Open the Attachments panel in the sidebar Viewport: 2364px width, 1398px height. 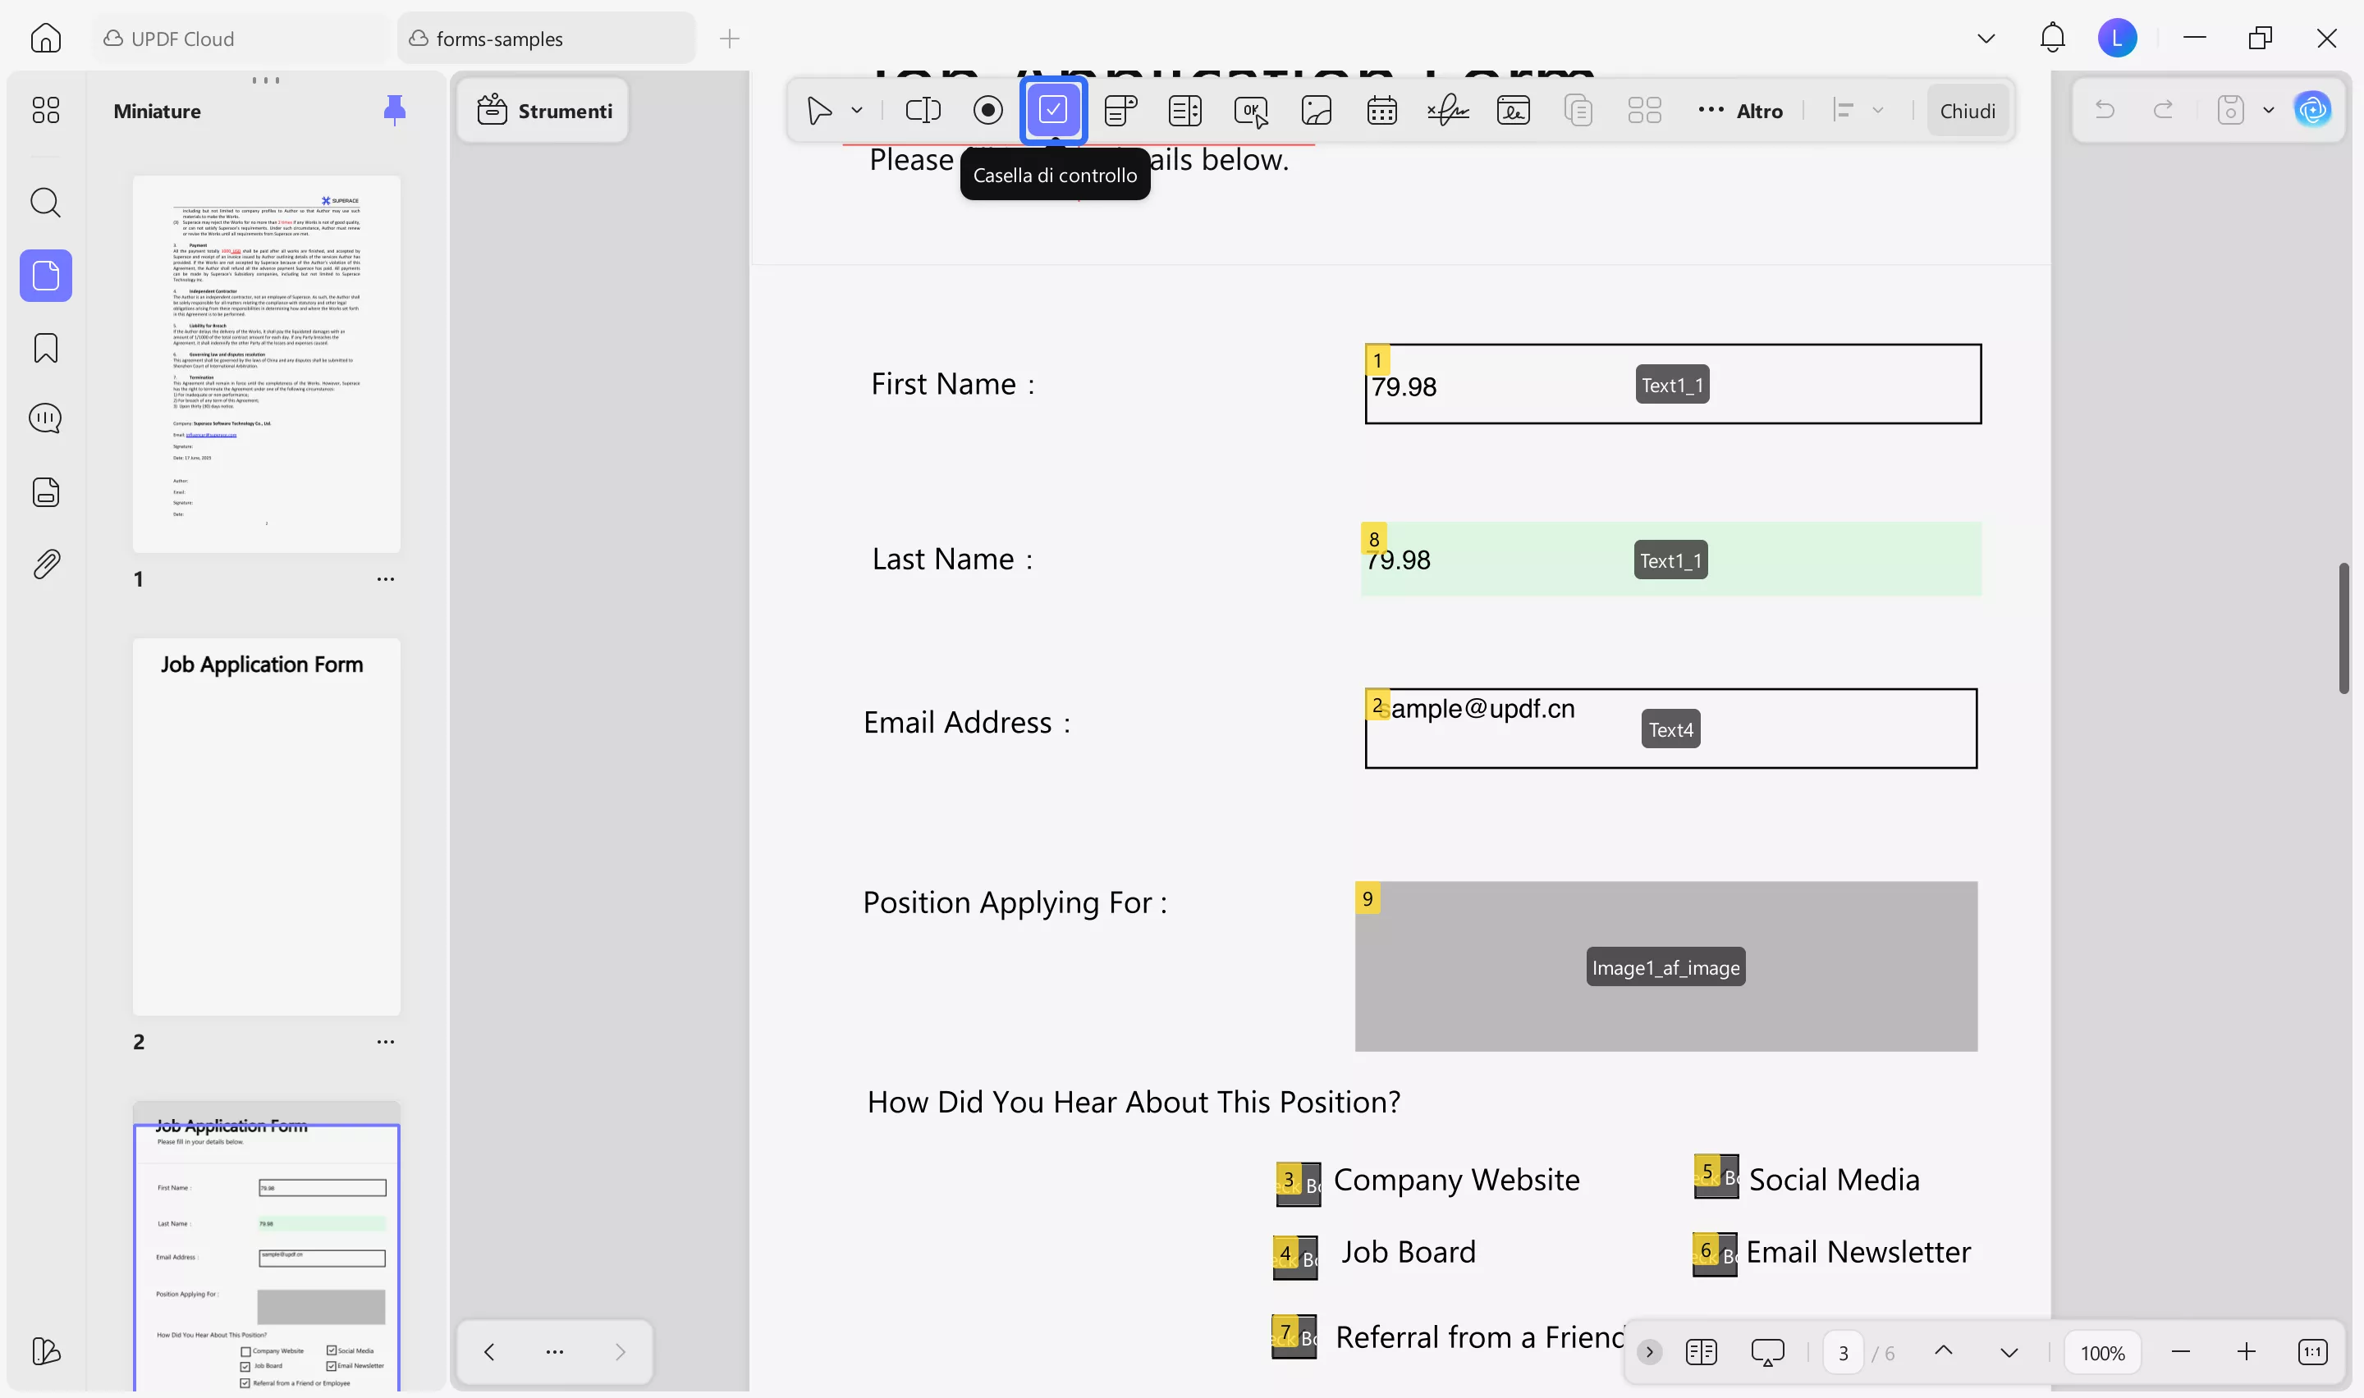(x=45, y=564)
